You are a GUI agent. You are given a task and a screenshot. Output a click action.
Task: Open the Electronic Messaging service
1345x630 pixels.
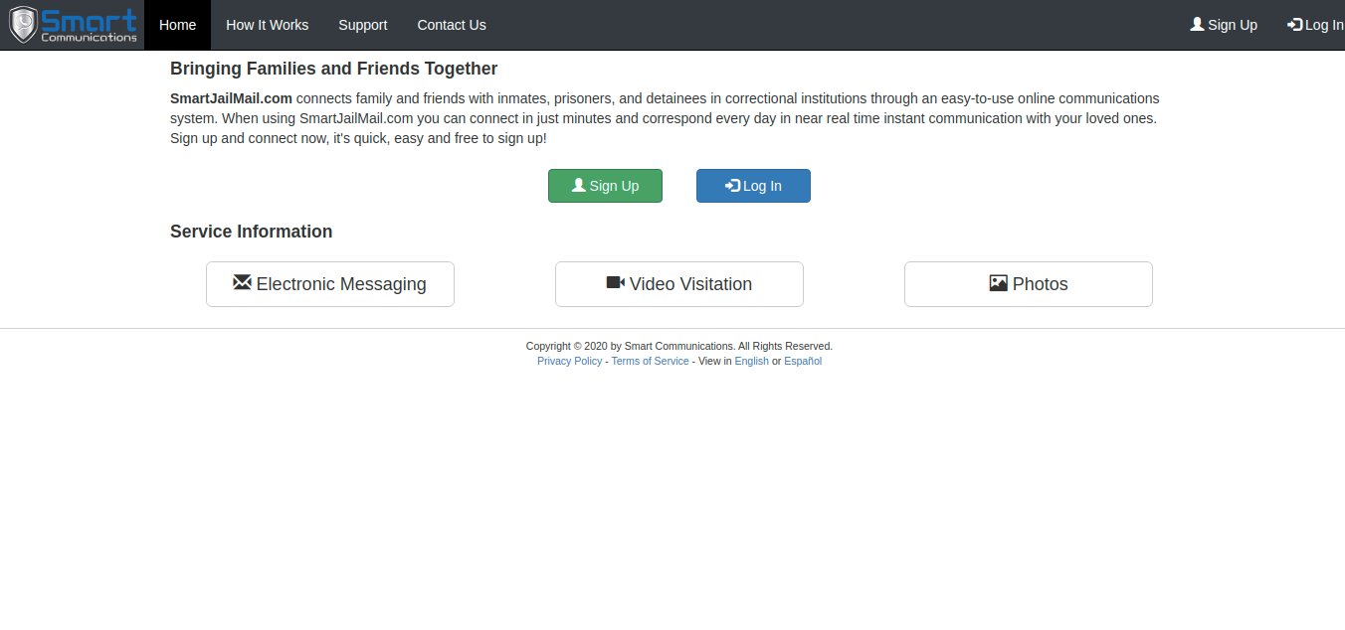329,283
